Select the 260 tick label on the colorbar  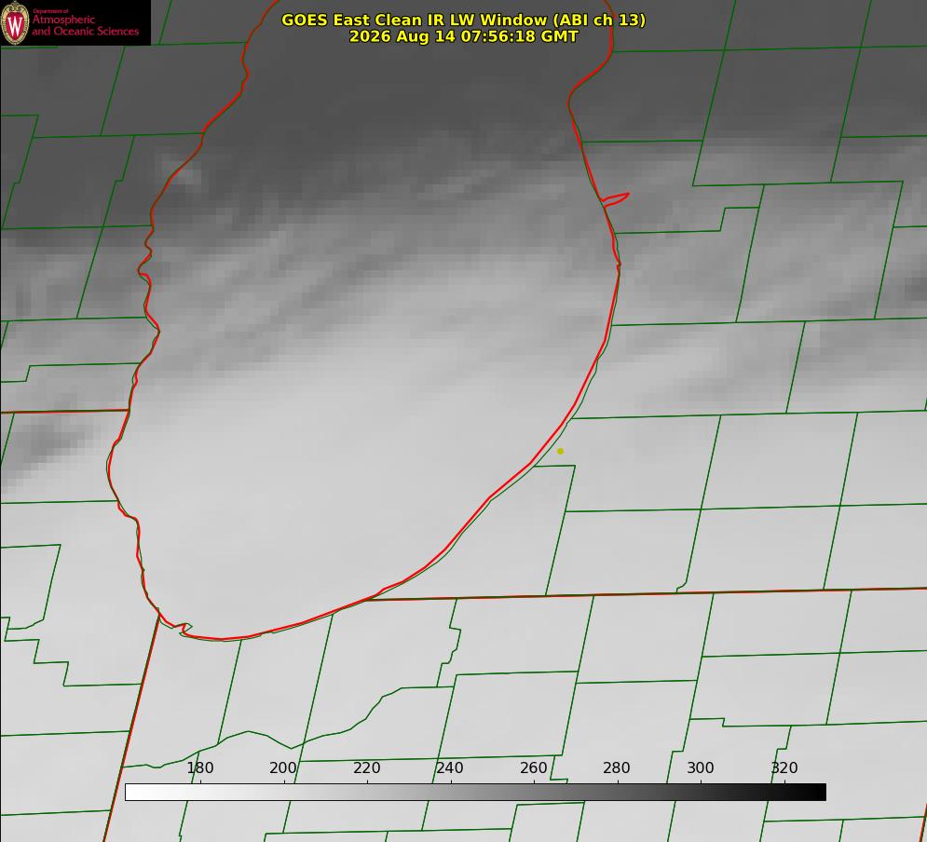click(x=533, y=767)
